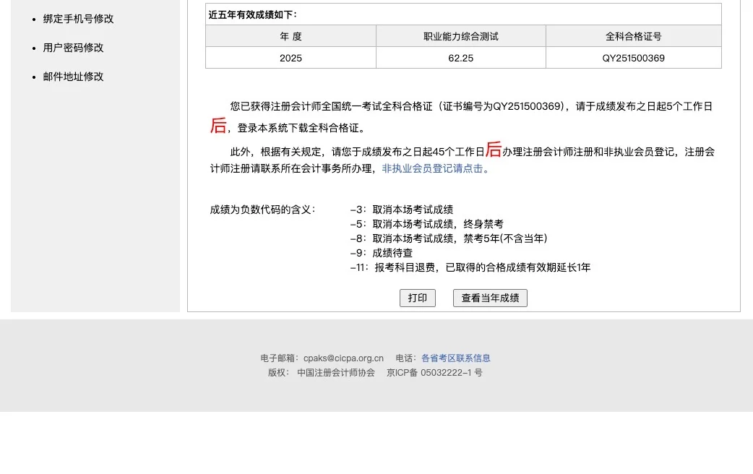Click the 成绩为负数代码的含义 label

[262, 209]
